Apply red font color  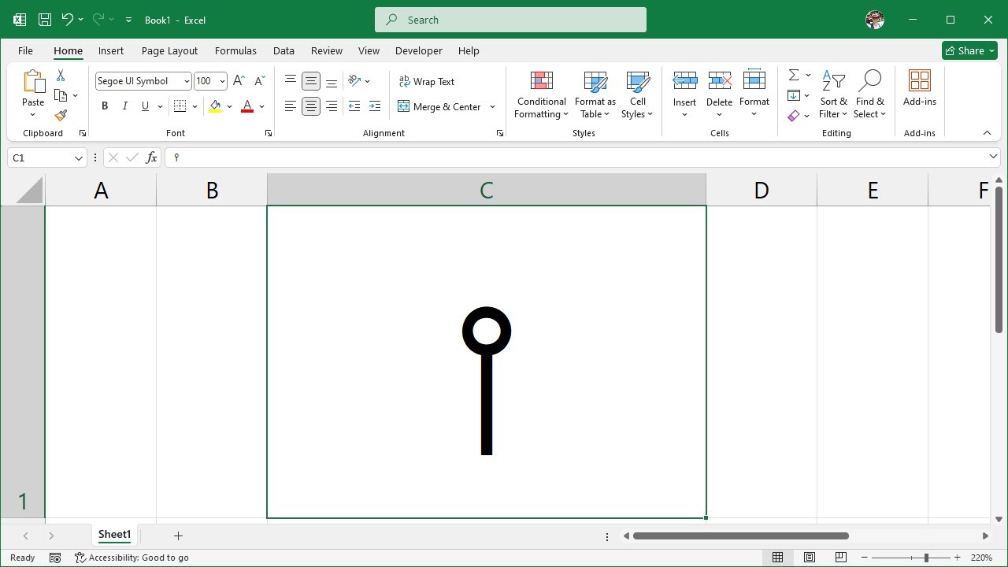(x=247, y=106)
